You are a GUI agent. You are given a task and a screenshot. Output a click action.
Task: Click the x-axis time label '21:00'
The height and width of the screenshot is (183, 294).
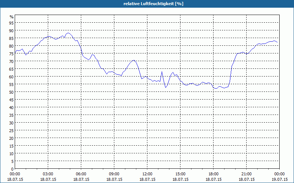point(246,174)
